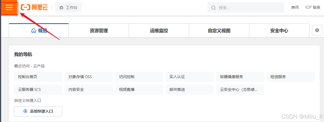Open the 费用 menu
The image size is (324, 122).
(295, 7)
